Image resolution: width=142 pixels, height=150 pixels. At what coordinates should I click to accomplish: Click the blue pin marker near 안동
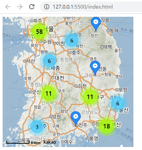[95, 68]
